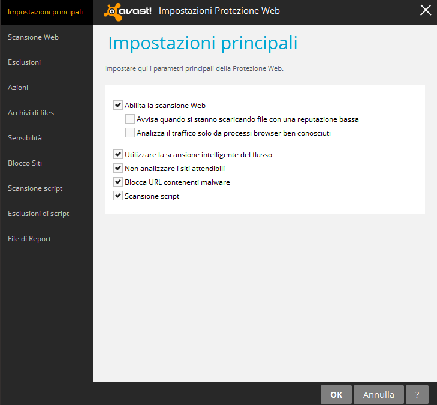Go to the Esclusioni section
This screenshot has width=437, height=405.
(24, 62)
